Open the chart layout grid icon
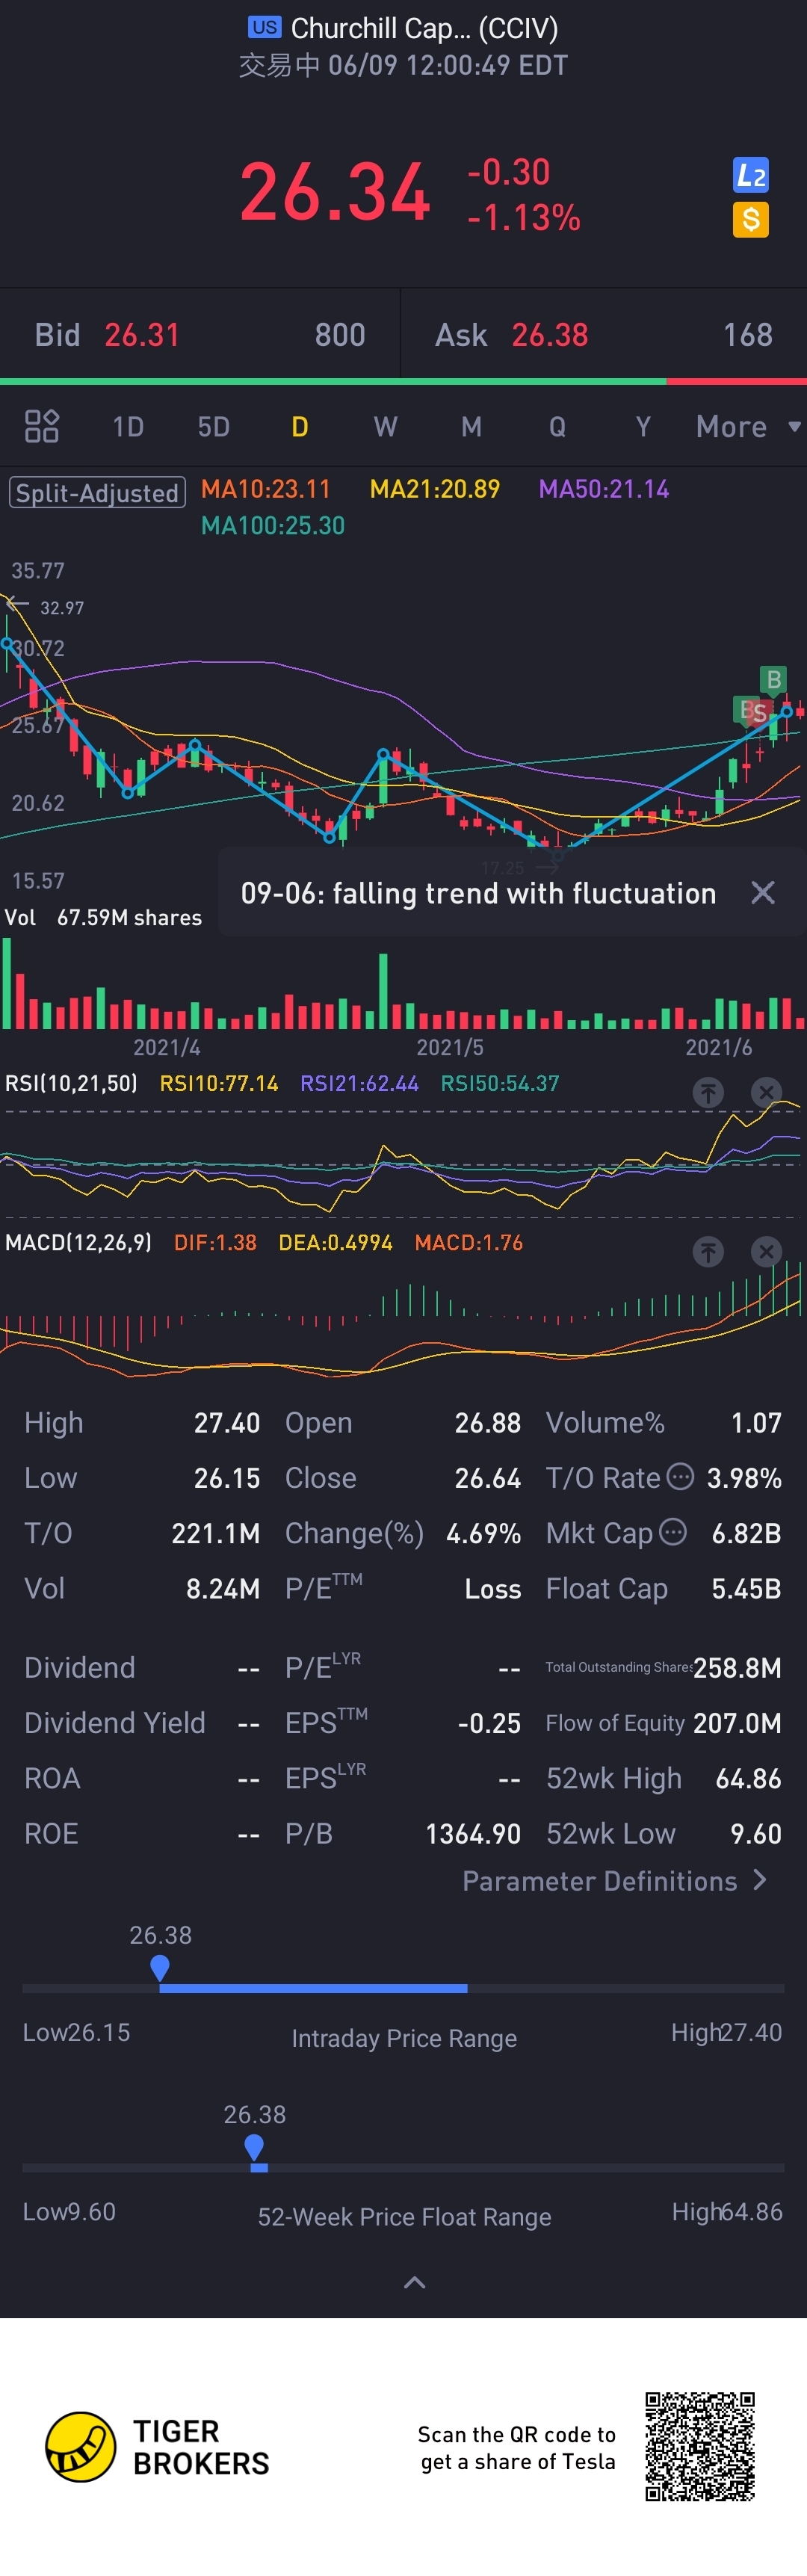This screenshot has width=807, height=2576. click(42, 426)
